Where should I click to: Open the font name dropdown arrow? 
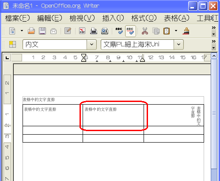pyautogui.click(x=178, y=45)
